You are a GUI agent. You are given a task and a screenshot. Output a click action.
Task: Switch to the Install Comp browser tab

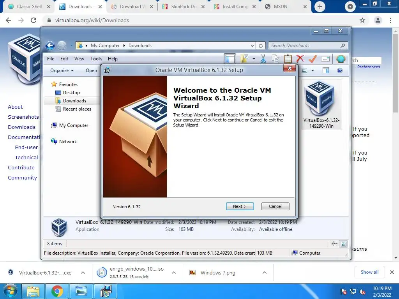(x=235, y=7)
